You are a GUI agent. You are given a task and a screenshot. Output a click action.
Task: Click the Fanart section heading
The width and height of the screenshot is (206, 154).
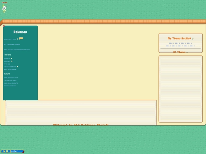[x=7, y=74]
